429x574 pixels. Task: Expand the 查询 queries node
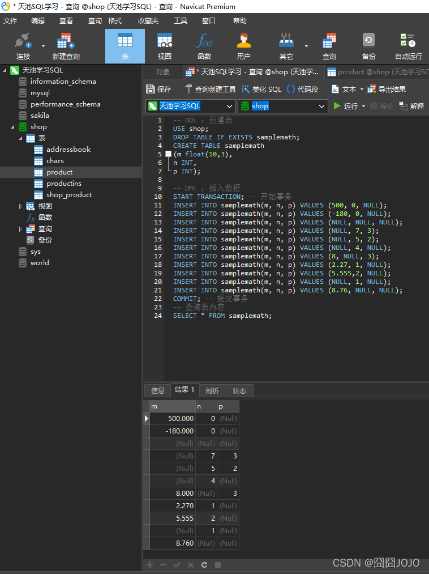click(x=20, y=229)
